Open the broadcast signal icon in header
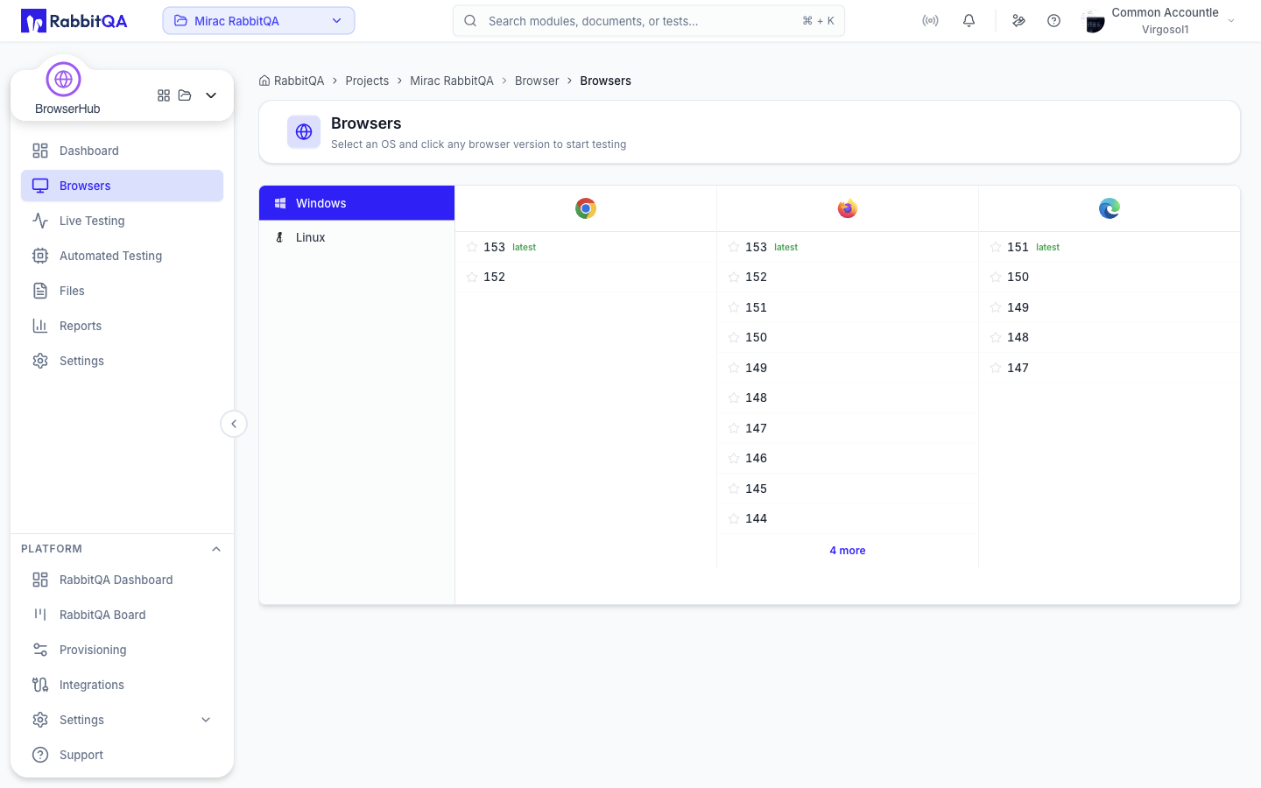The width and height of the screenshot is (1261, 788). click(x=930, y=21)
